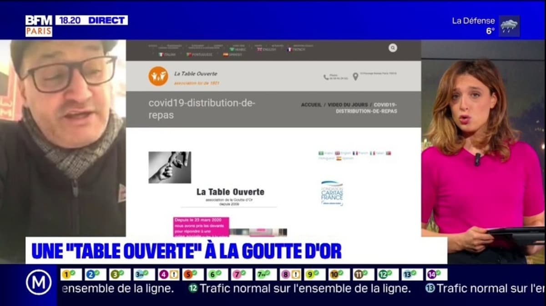
Task: Click the phone number in header
Action: coord(339,78)
